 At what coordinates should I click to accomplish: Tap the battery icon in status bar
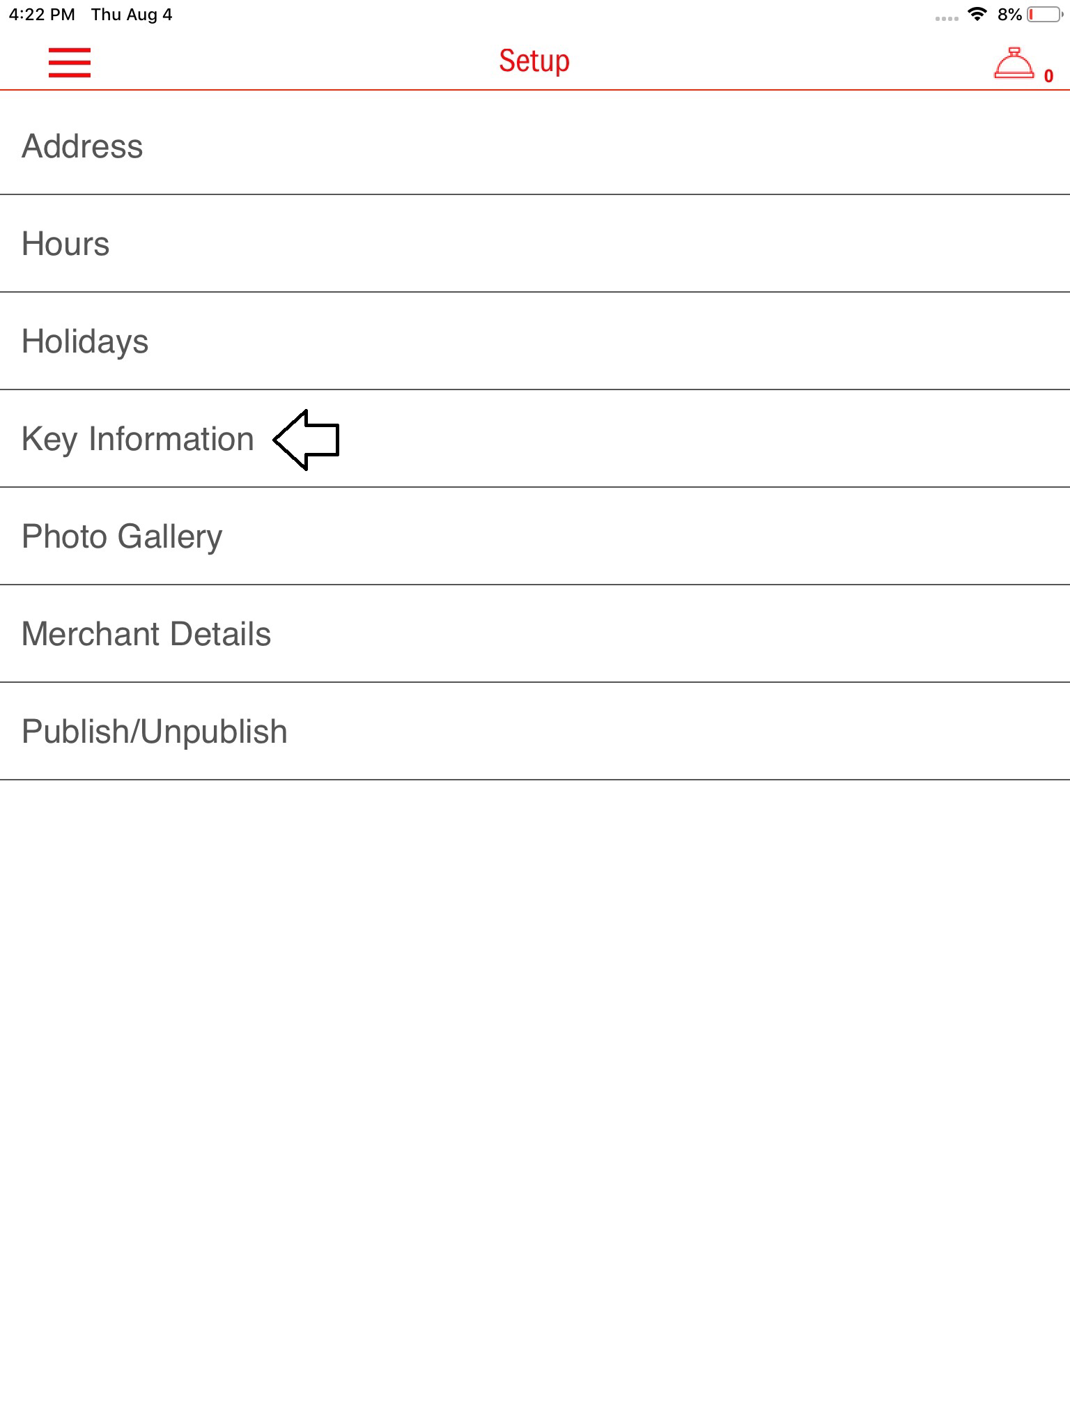(1044, 15)
